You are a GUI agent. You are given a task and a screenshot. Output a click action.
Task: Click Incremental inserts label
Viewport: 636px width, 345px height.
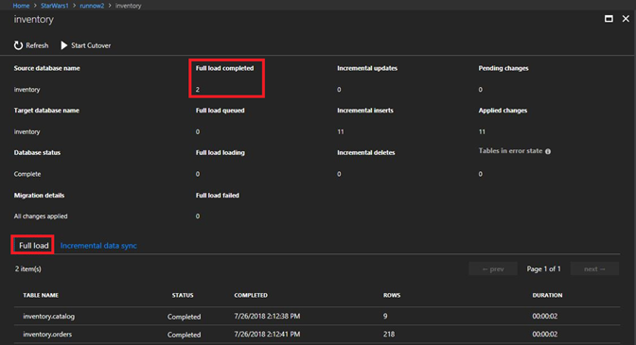point(365,111)
